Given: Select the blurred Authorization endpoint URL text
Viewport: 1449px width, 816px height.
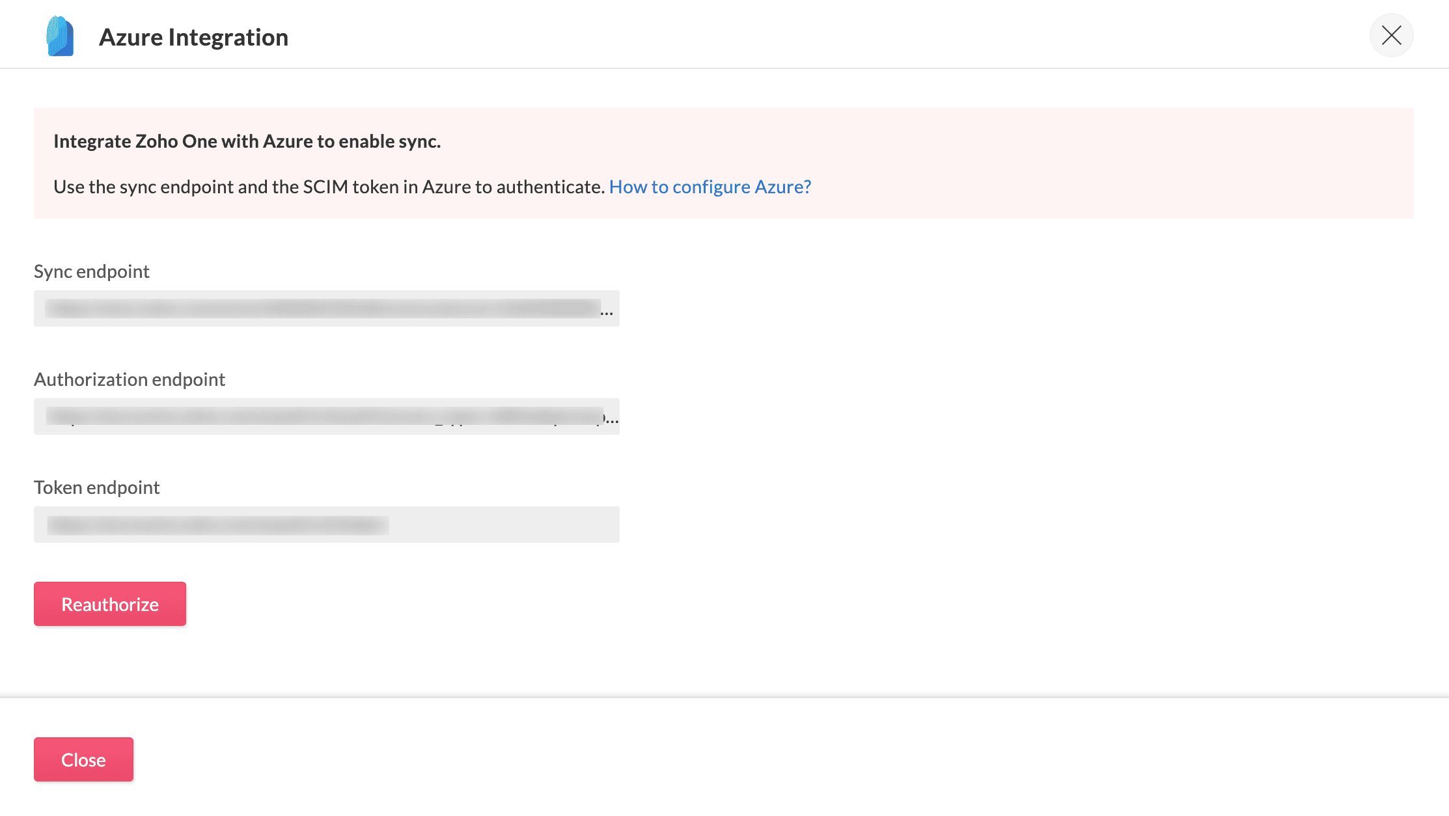Looking at the screenshot, I should pyautogui.click(x=324, y=416).
